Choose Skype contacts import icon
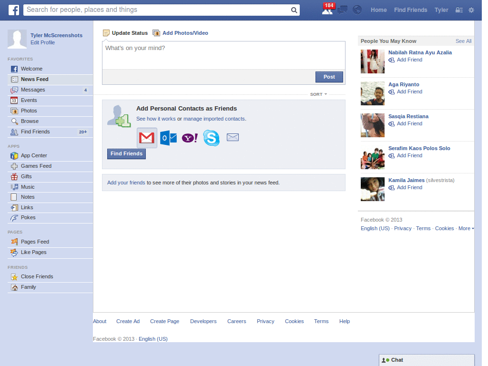The height and width of the screenshot is (366, 488). [x=211, y=138]
